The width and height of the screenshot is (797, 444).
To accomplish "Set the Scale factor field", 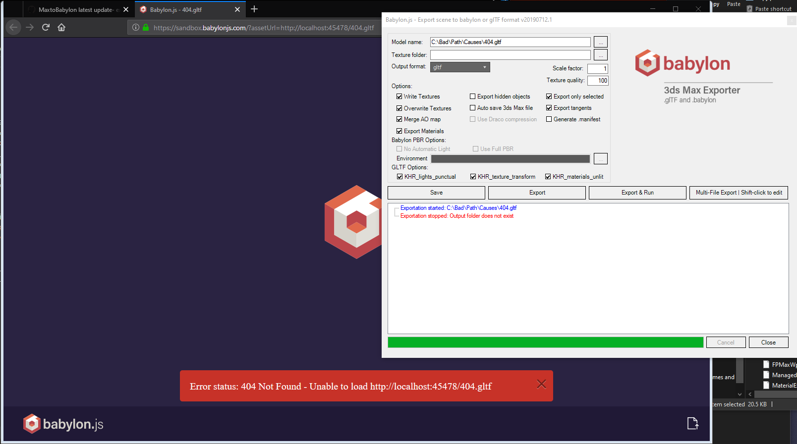I will point(597,69).
